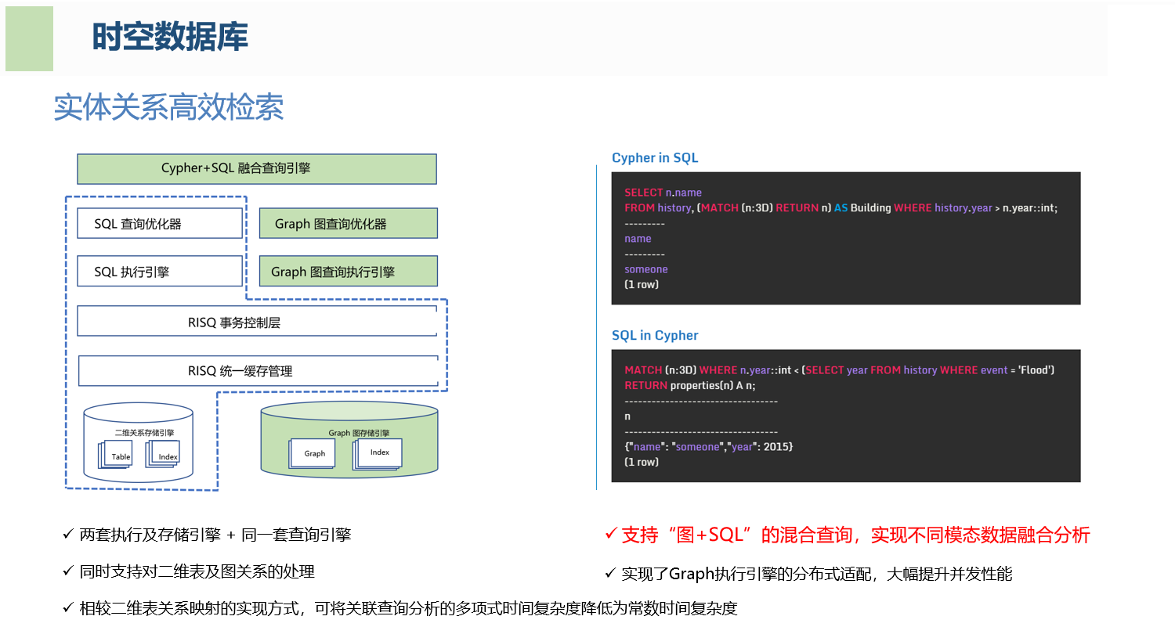Image resolution: width=1175 pixels, height=627 pixels.
Task: Click the Index icon in Graph 图存储引擎
Action: pyautogui.click(x=378, y=452)
